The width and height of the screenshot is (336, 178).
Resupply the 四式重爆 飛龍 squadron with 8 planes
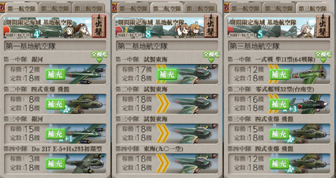coord(55,104)
